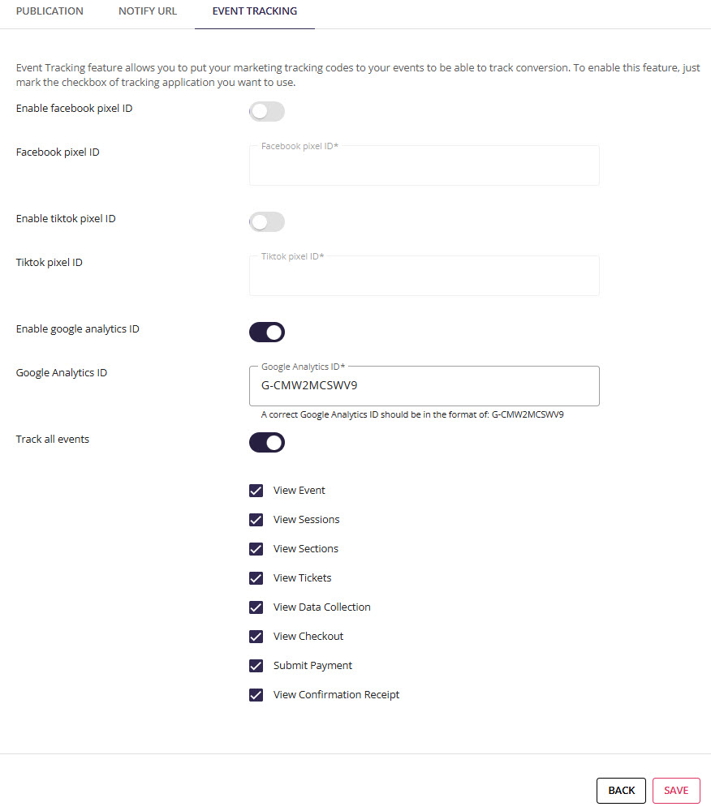Disable the Google Analytics ID toggle

[x=267, y=332]
